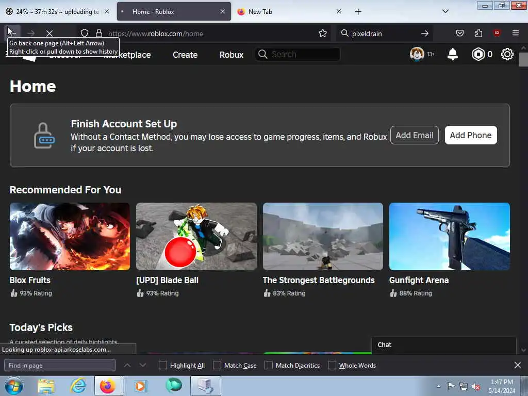Click the green globe taskbar icon

tap(174, 385)
